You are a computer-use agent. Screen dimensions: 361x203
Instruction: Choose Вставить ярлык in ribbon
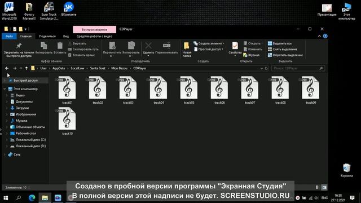point(81,55)
